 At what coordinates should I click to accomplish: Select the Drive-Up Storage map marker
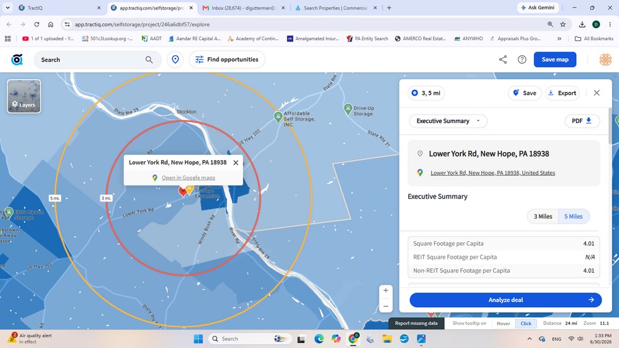click(348, 109)
